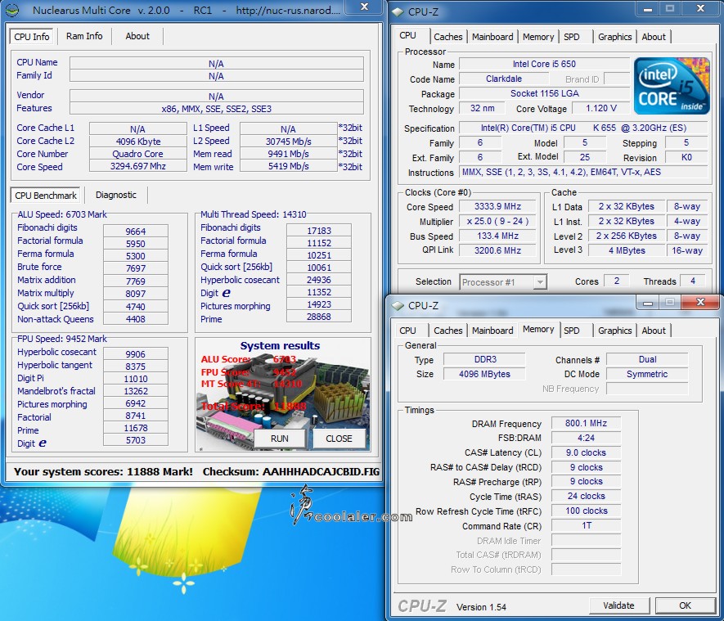Viewport: 724px width, 621px height.
Task: Open the About tab in Nuclearus
Action: [137, 36]
